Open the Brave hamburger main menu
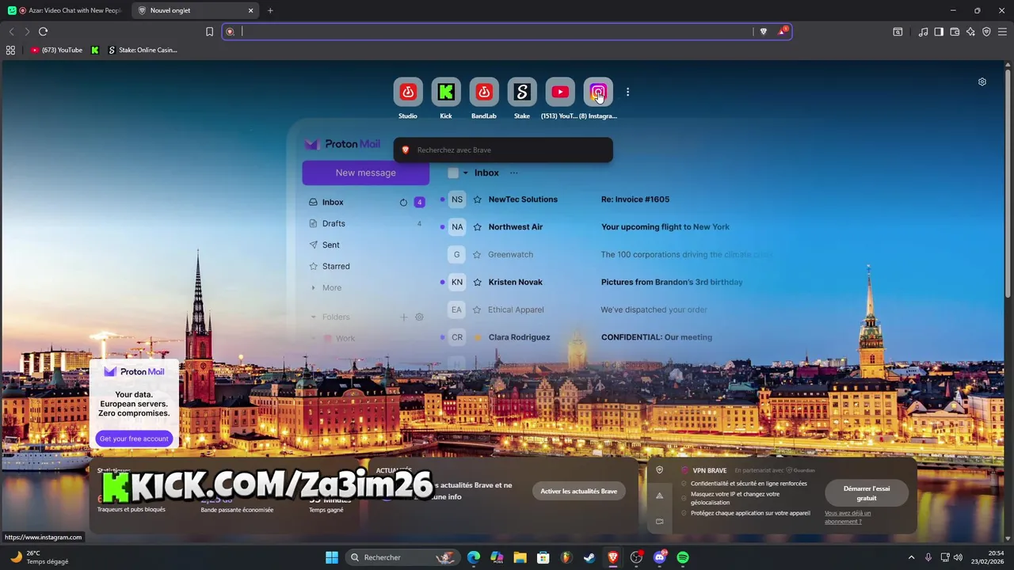Screen dimensions: 1014x570 (x=1002, y=32)
